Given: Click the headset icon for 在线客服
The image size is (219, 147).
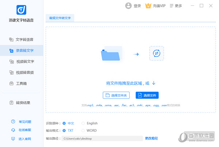Looking at the screenshot, I should coord(13,130).
